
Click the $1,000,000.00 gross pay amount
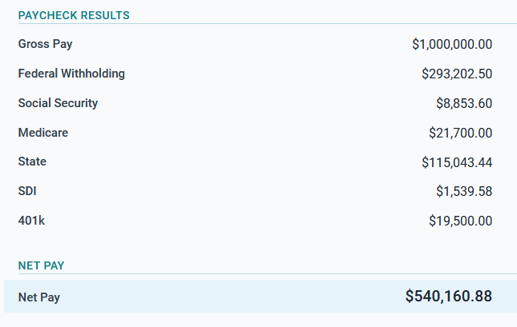point(452,44)
